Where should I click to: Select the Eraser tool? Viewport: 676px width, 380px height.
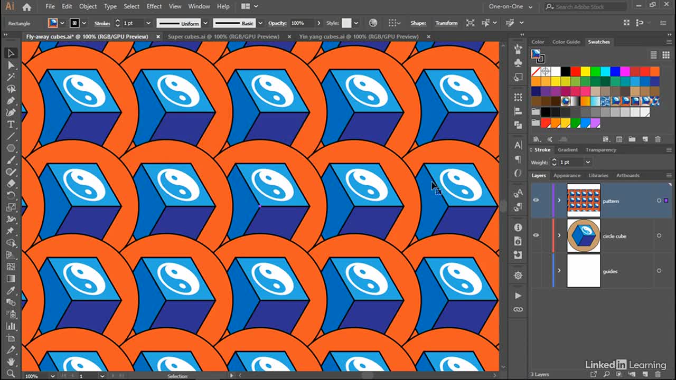(11, 184)
